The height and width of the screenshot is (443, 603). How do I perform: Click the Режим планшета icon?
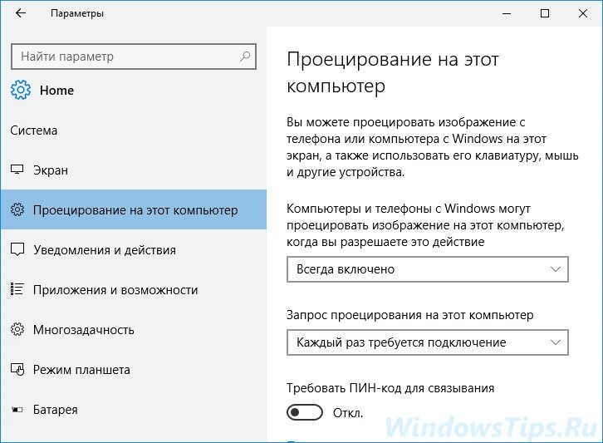click(x=17, y=370)
